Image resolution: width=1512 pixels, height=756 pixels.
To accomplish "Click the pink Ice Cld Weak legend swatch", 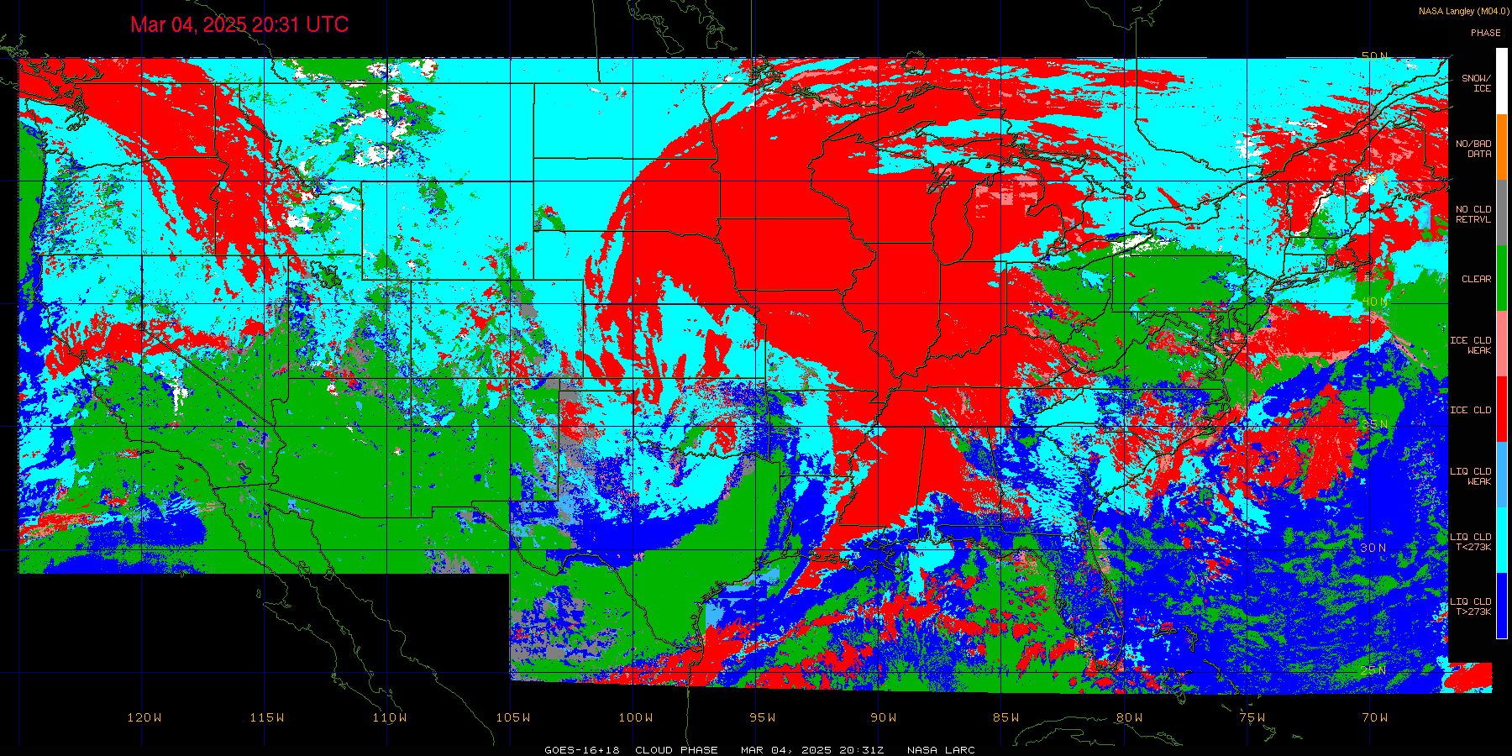I will tap(1502, 344).
